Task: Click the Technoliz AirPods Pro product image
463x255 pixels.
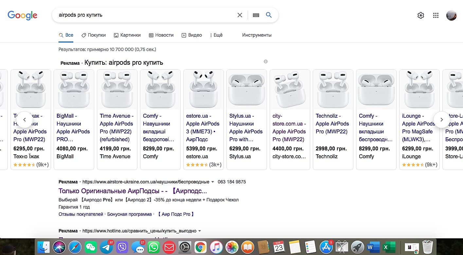Action: pos(333,89)
